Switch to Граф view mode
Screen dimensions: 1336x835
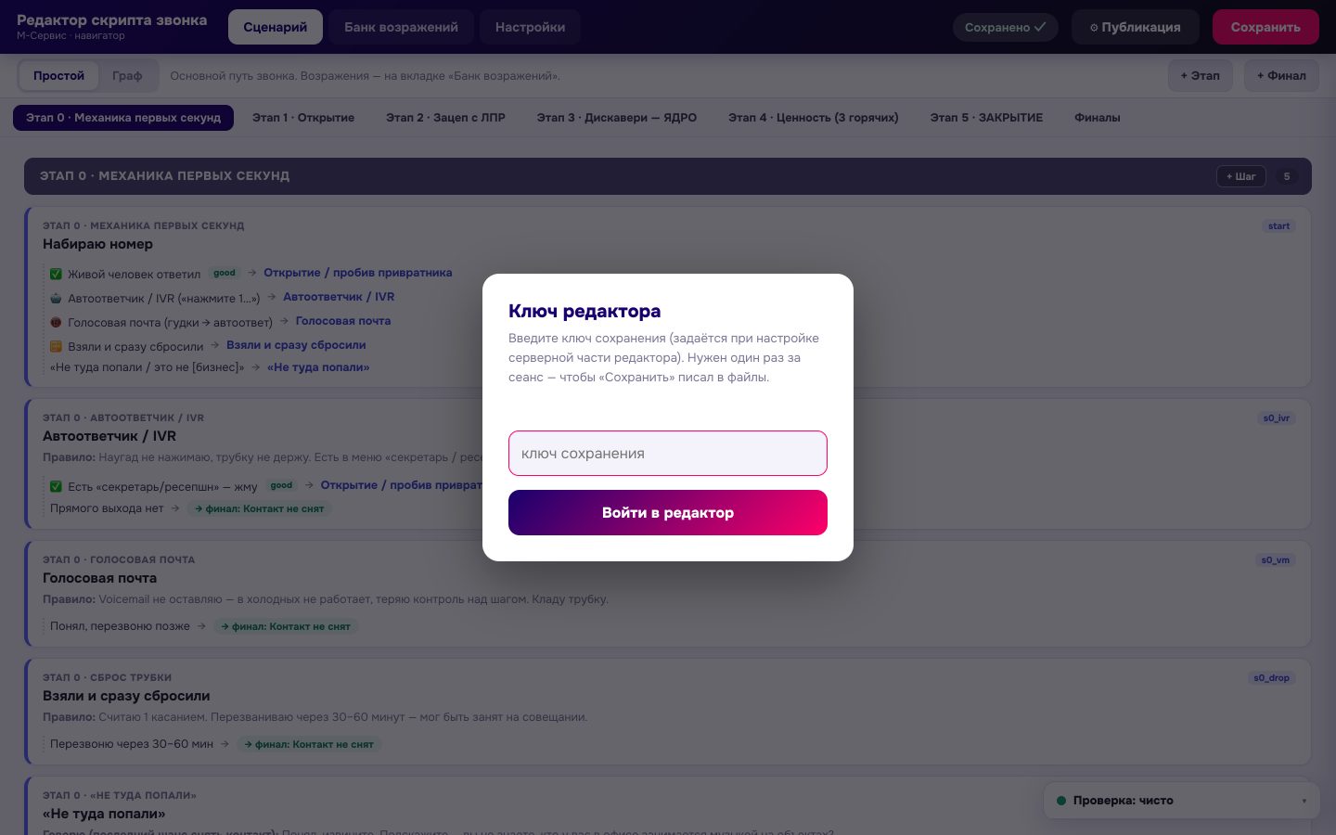(127, 75)
